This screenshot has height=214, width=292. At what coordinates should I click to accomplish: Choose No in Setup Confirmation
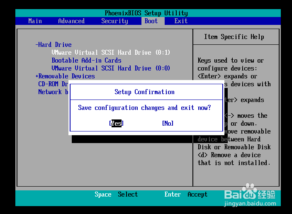click(x=168, y=123)
